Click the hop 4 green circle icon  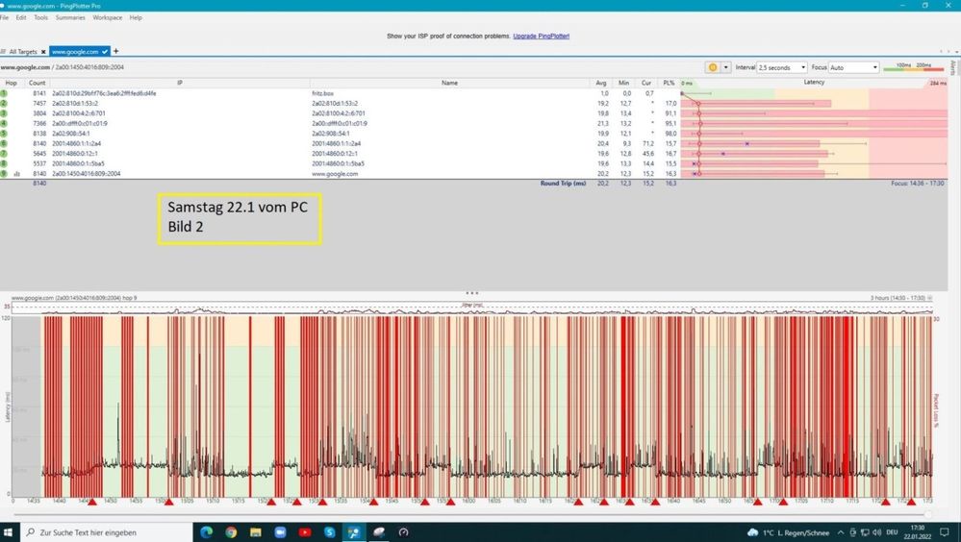coord(4,124)
